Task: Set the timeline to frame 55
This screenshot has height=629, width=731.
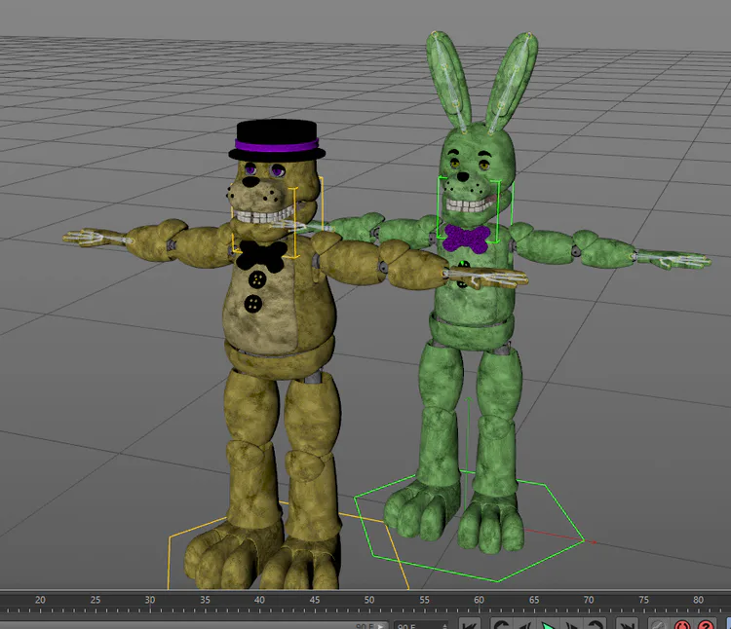Action: point(424,600)
